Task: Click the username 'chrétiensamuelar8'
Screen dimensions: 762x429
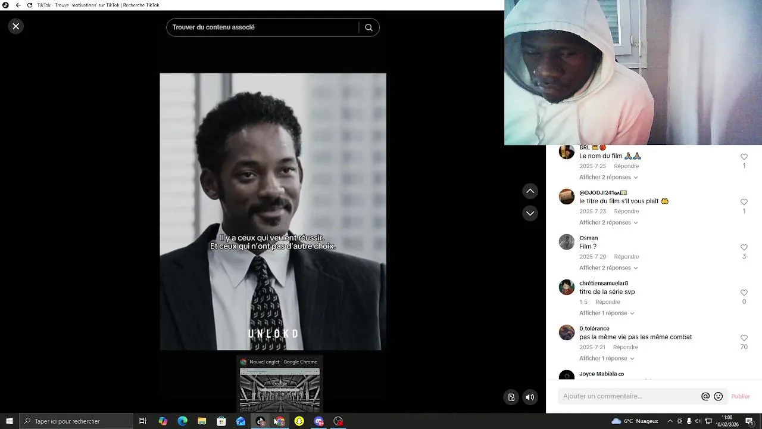Action: (x=604, y=284)
